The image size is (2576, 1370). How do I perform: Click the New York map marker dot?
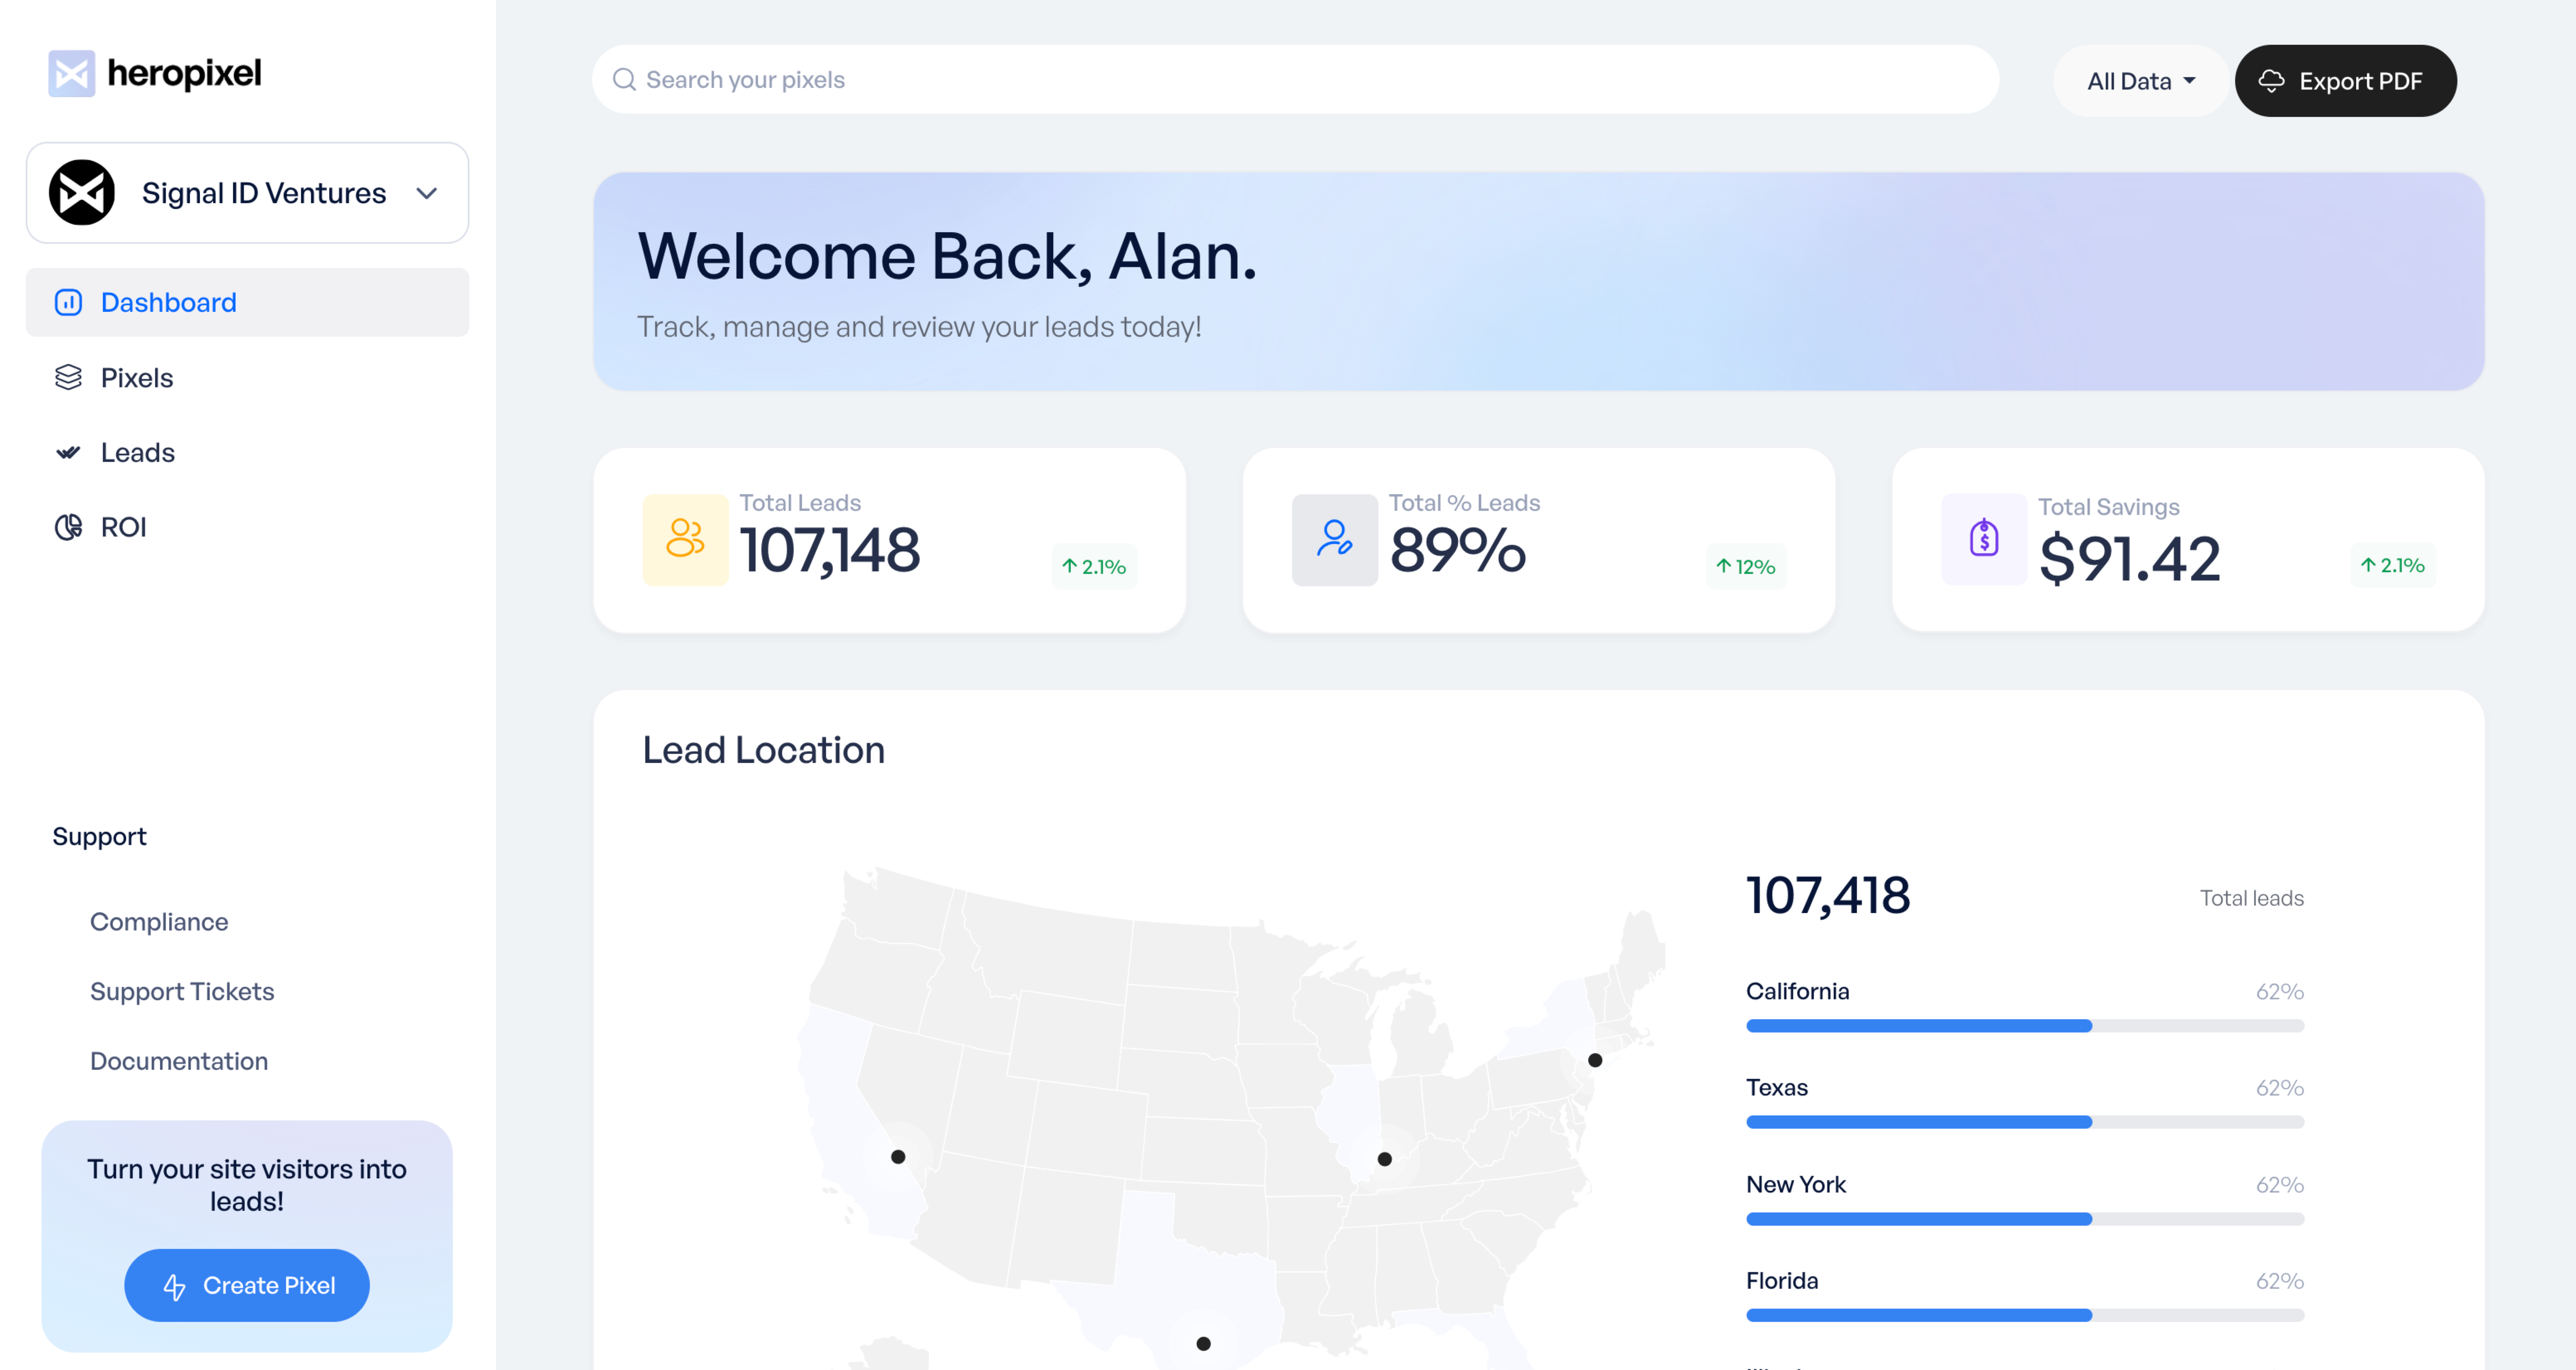click(1595, 1060)
